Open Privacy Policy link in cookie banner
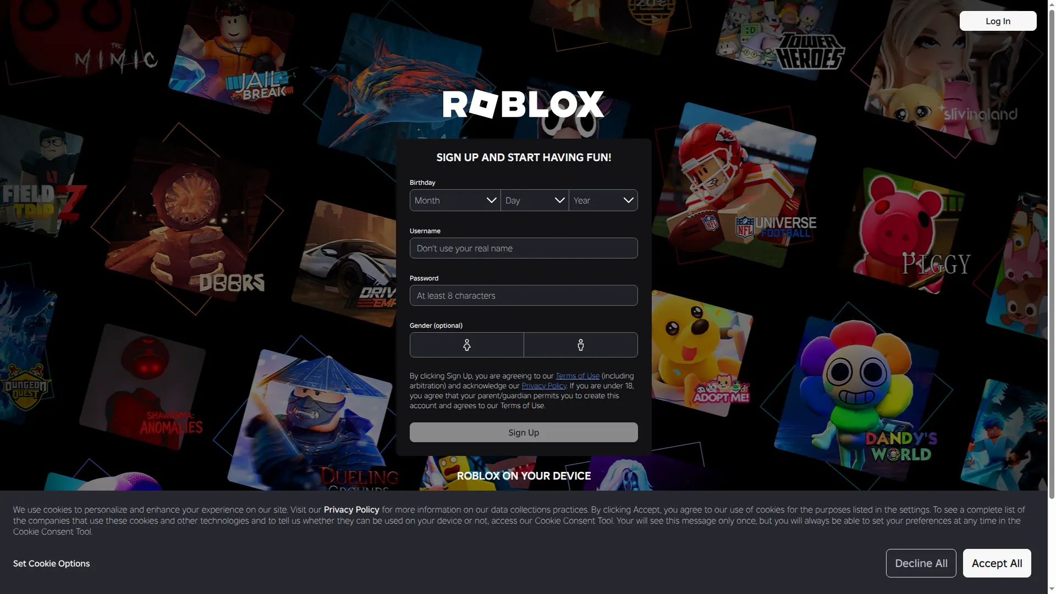Screen dimensions: 1056x594 click(351, 510)
